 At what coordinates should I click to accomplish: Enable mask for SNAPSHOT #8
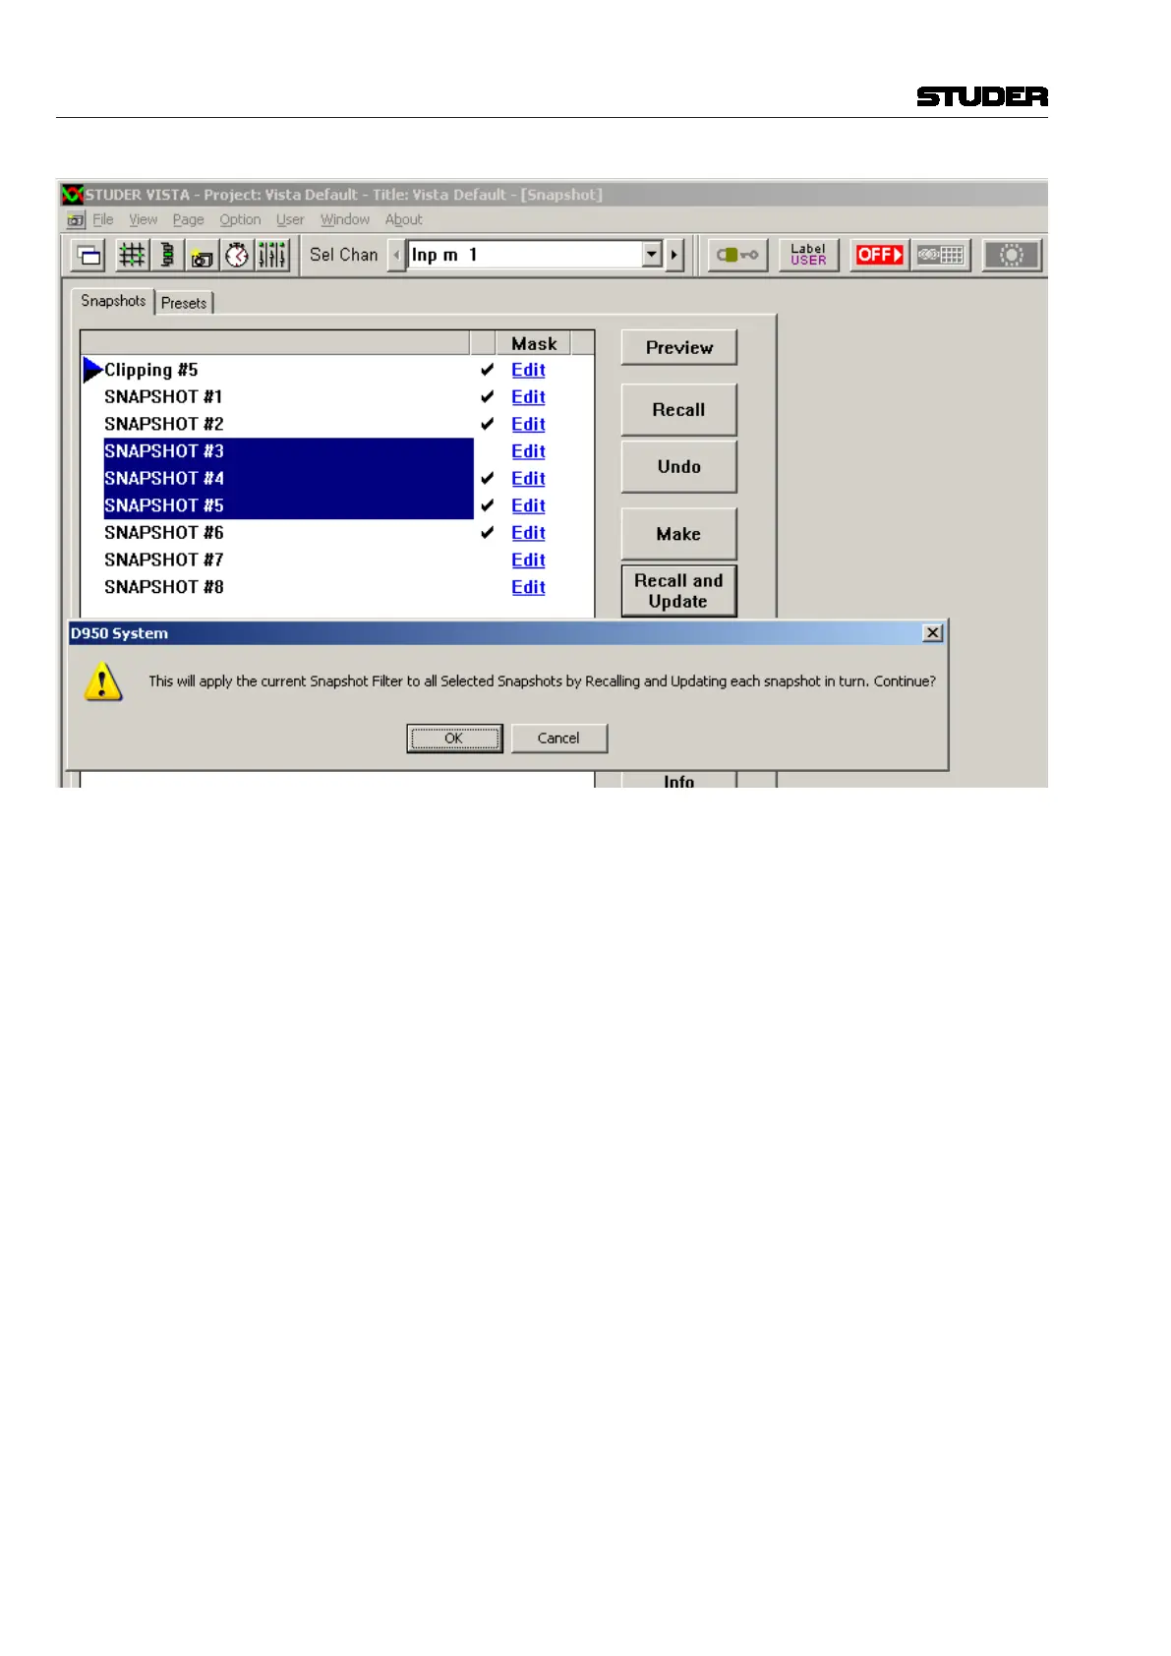487,587
